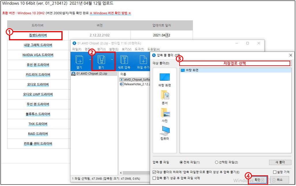Toggle the 설정 기억 checkbox
Viewport: 296px width, 186px height.
275,172
